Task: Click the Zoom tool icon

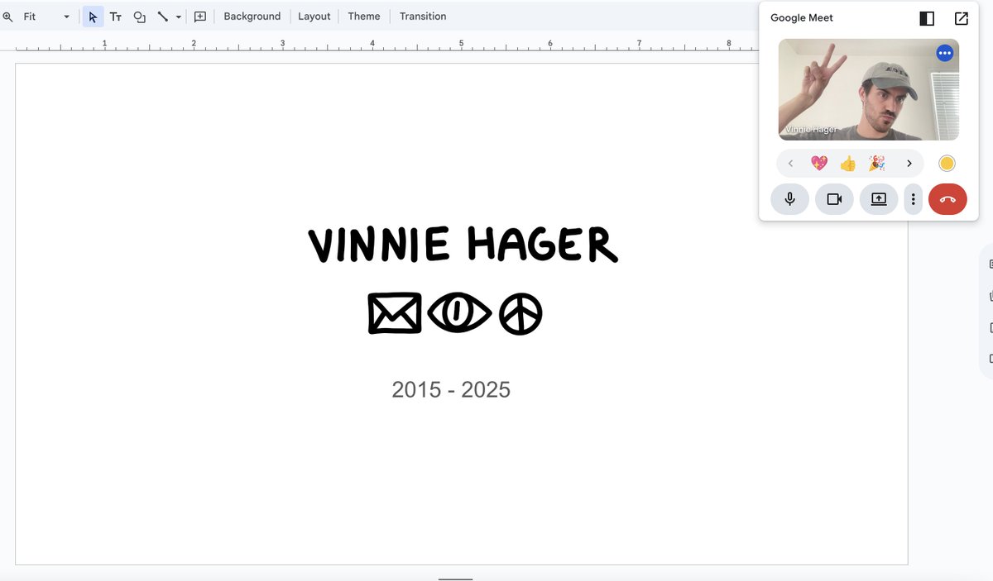Action: point(8,16)
